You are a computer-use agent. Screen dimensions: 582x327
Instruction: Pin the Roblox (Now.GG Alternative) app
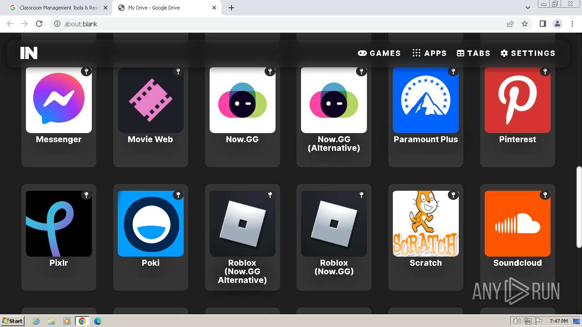pos(270,195)
